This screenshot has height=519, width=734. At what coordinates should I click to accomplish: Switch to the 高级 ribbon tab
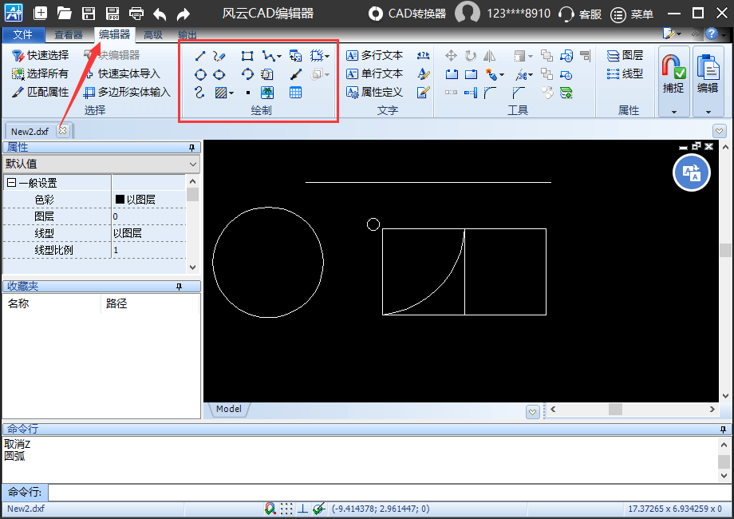pos(153,34)
